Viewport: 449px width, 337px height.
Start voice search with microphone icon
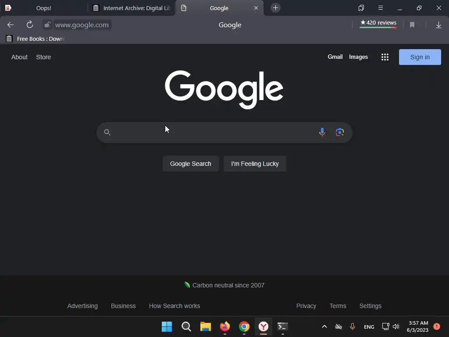pos(322,132)
